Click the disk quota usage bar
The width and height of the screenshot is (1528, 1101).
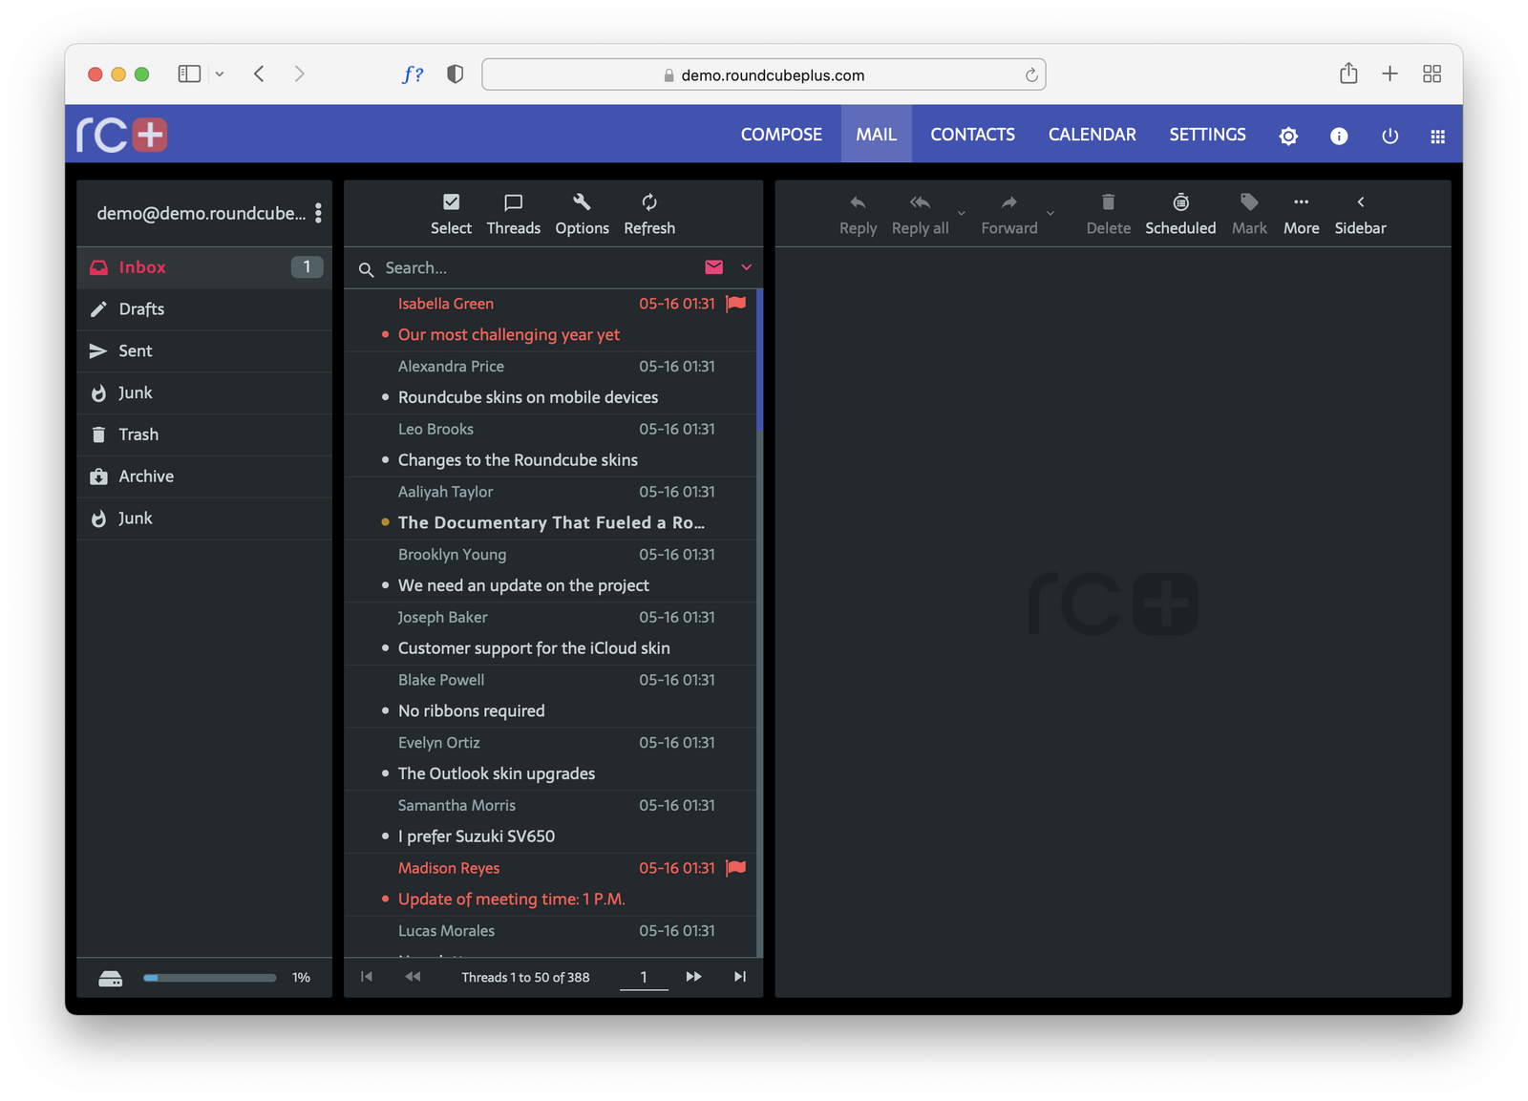click(209, 978)
